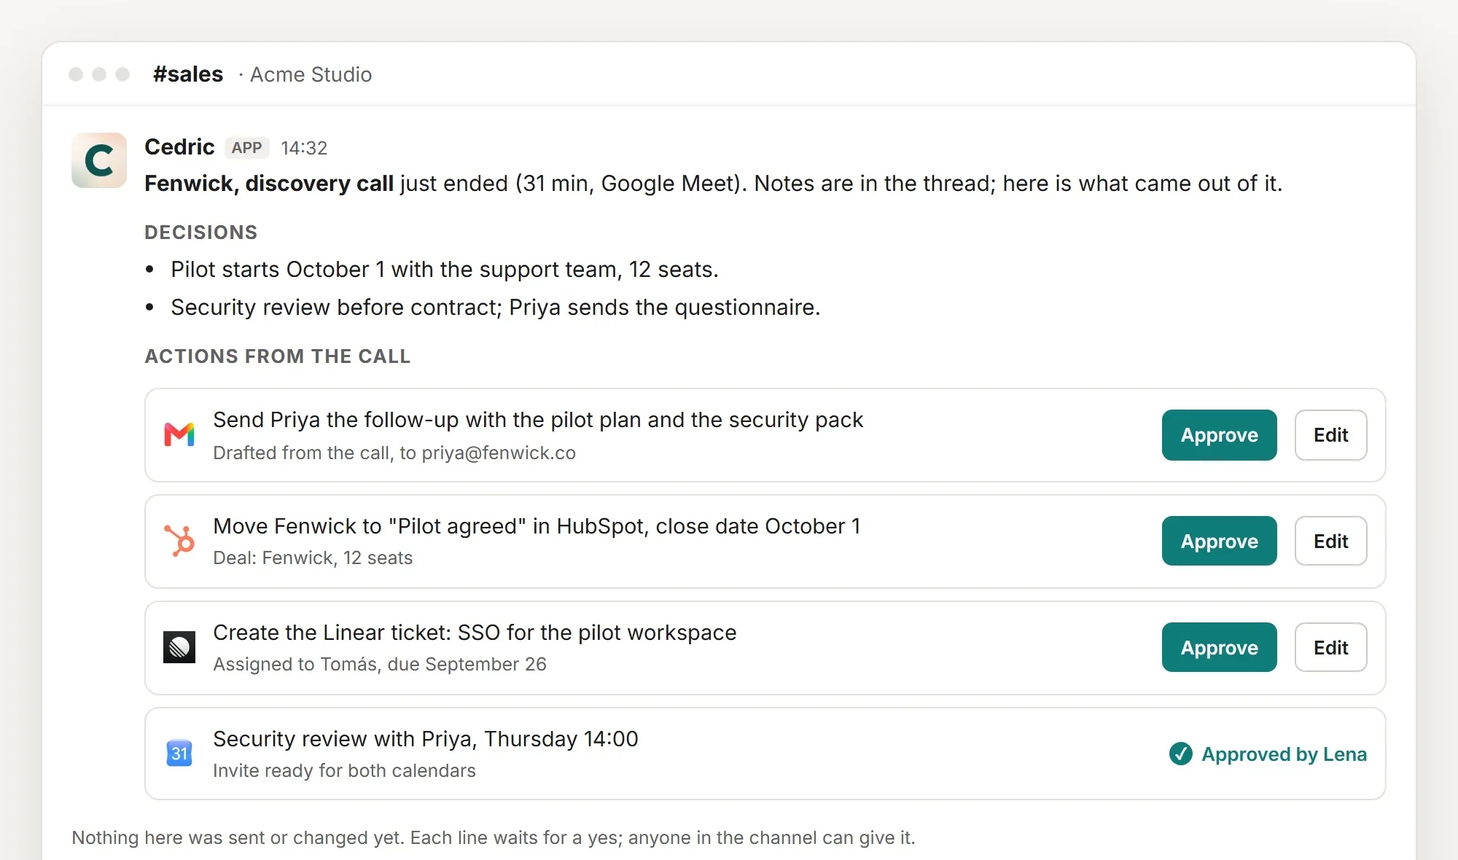Click 'Assigned to Tomás, due September 26' subtitle
The image size is (1458, 860).
click(x=380, y=664)
